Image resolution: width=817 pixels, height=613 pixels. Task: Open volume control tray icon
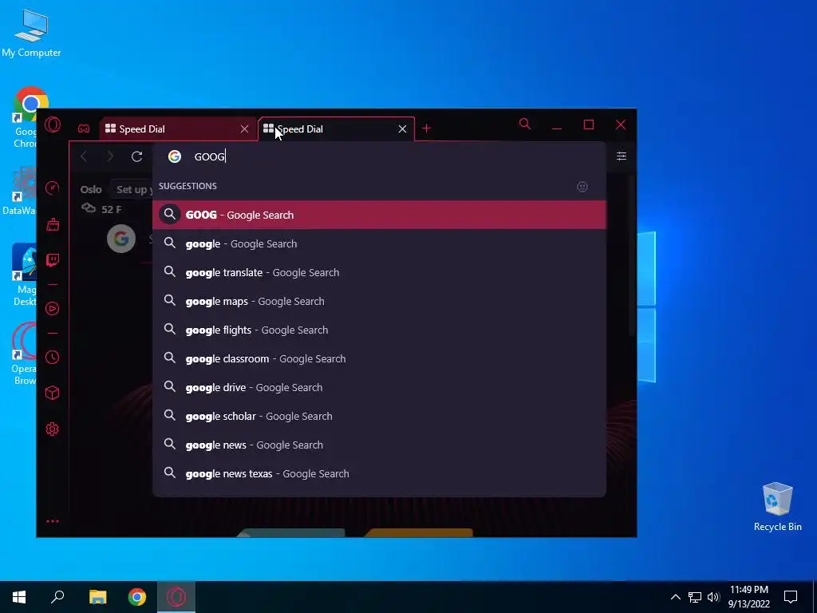pyautogui.click(x=713, y=597)
